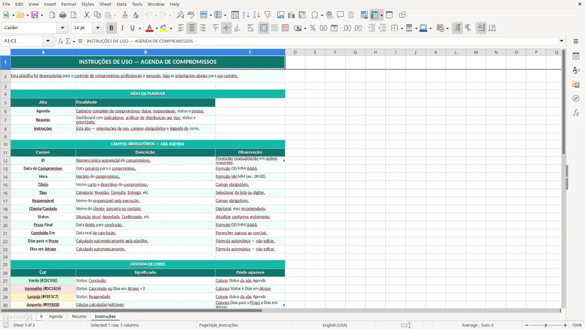Open Find and Replace
This screenshot has width=585, height=329.
coord(180,15)
